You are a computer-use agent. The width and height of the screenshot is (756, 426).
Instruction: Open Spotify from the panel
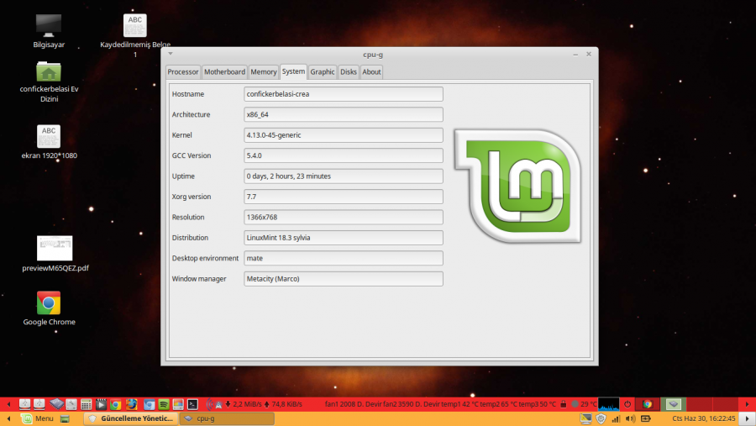tap(164, 404)
